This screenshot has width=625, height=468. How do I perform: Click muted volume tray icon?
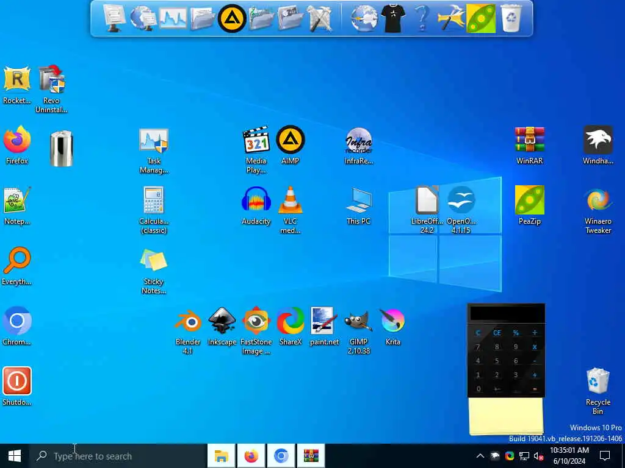538,456
